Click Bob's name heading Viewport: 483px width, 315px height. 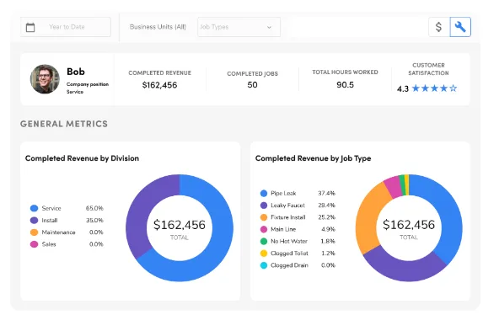(76, 72)
